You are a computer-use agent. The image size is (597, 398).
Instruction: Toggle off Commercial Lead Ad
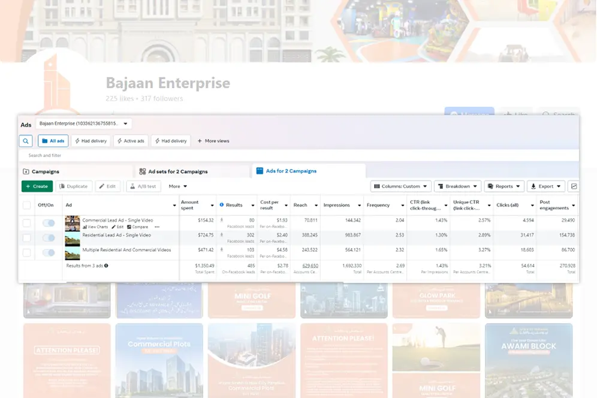(49, 223)
